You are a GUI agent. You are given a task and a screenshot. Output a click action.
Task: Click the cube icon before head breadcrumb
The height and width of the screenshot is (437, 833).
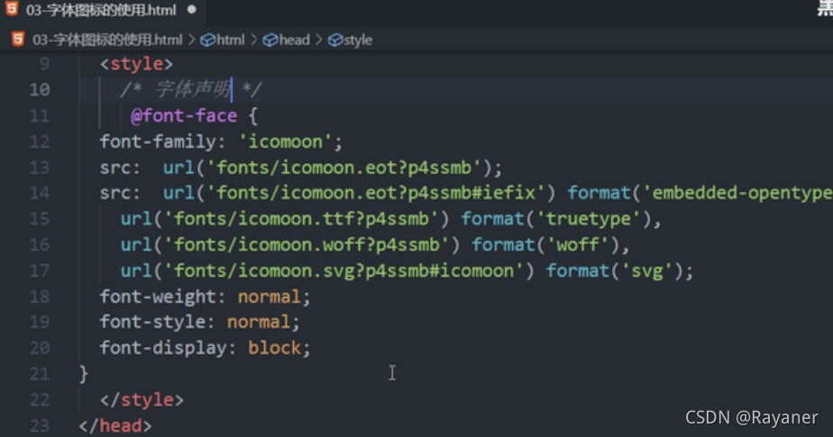(270, 40)
